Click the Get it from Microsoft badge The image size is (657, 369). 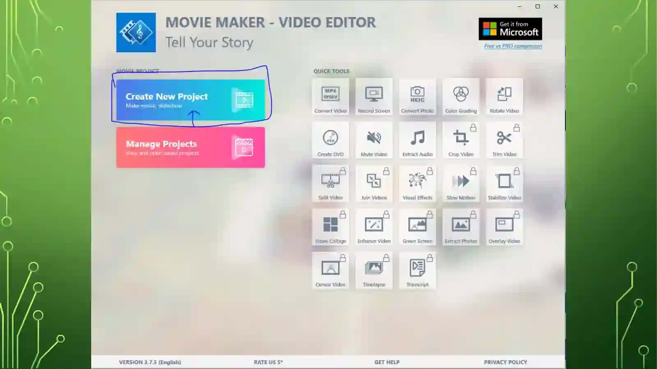pos(510,29)
